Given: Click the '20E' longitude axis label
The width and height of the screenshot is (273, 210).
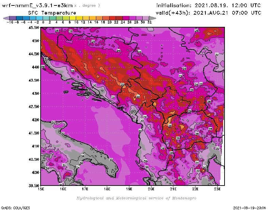Looking at the screenshot, I should click(x=151, y=189).
